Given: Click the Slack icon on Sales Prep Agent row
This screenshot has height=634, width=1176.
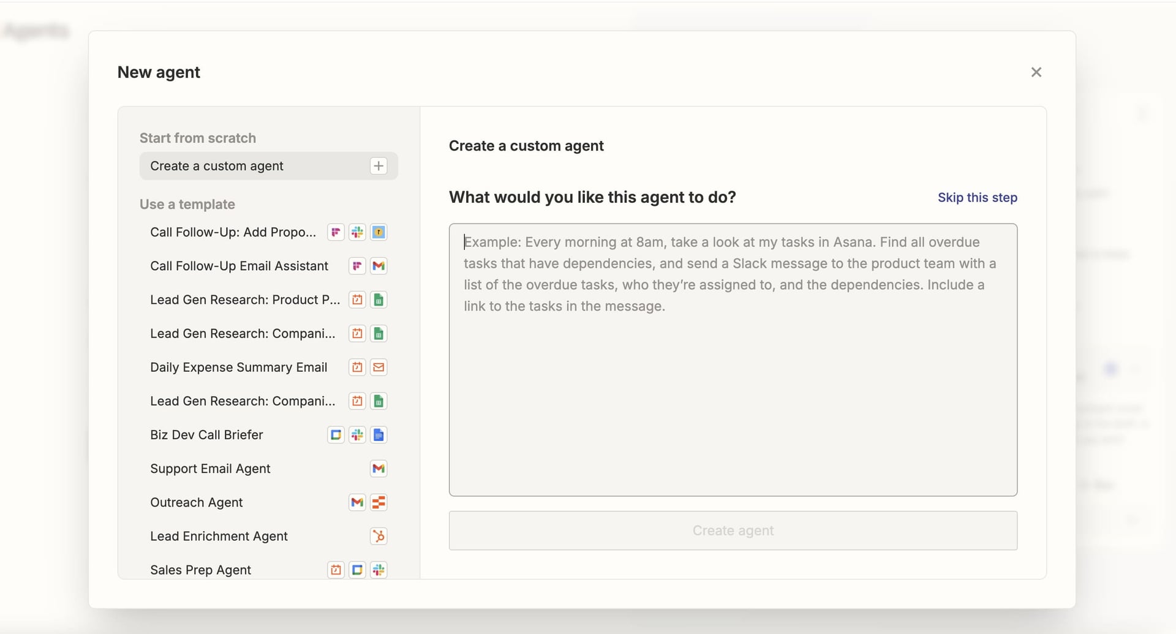Looking at the screenshot, I should pyautogui.click(x=379, y=569).
